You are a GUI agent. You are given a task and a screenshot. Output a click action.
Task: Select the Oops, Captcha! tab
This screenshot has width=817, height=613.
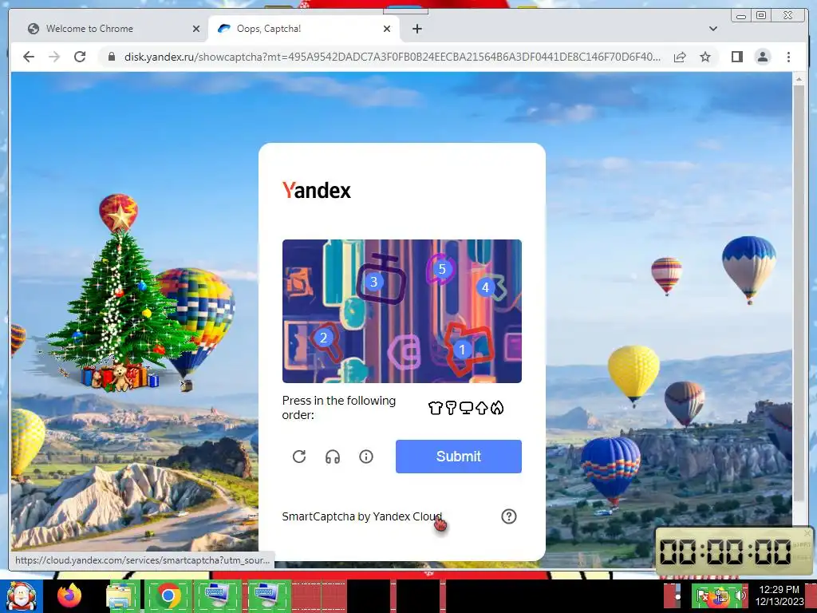tap(303, 29)
